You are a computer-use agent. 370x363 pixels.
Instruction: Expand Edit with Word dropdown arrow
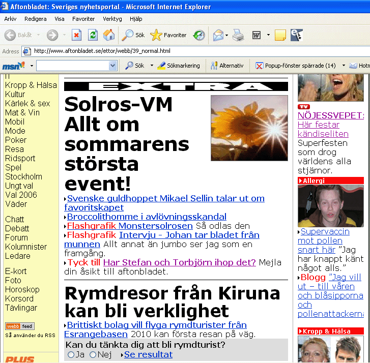(268, 35)
